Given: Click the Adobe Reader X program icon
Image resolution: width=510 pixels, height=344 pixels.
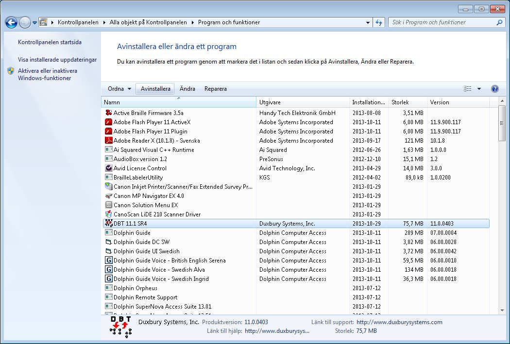Looking at the screenshot, I should tap(109, 140).
